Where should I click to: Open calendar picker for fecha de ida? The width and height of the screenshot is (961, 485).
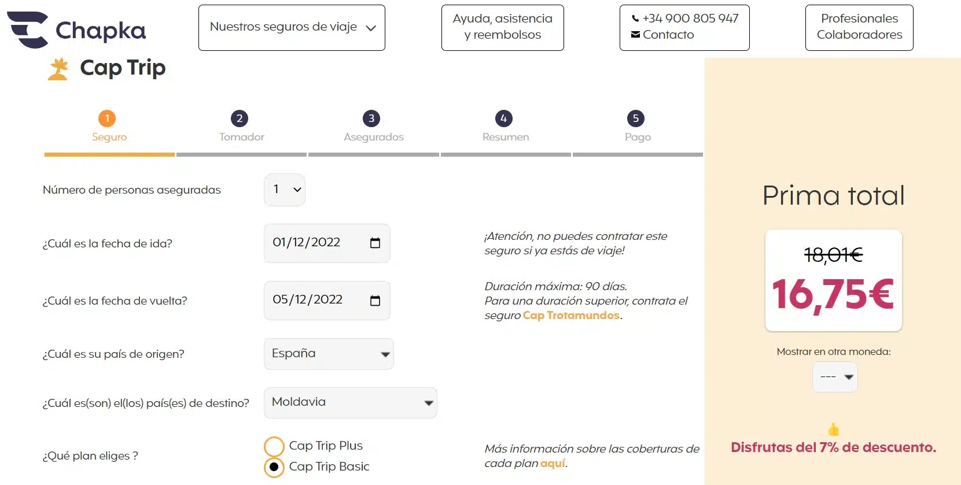tap(375, 243)
